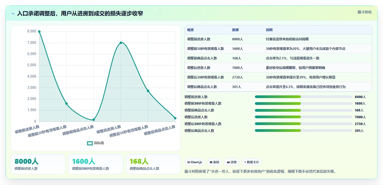Click the chart data point for 调整前30秒有效观看人数

67,104
